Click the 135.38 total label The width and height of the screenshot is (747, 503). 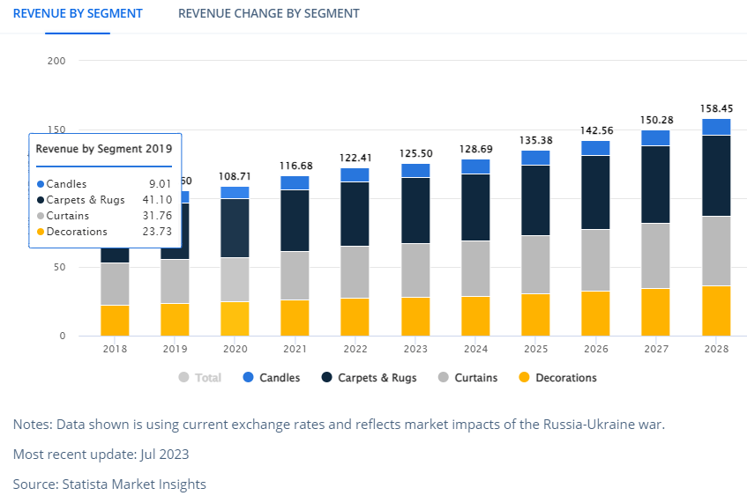coord(536,140)
